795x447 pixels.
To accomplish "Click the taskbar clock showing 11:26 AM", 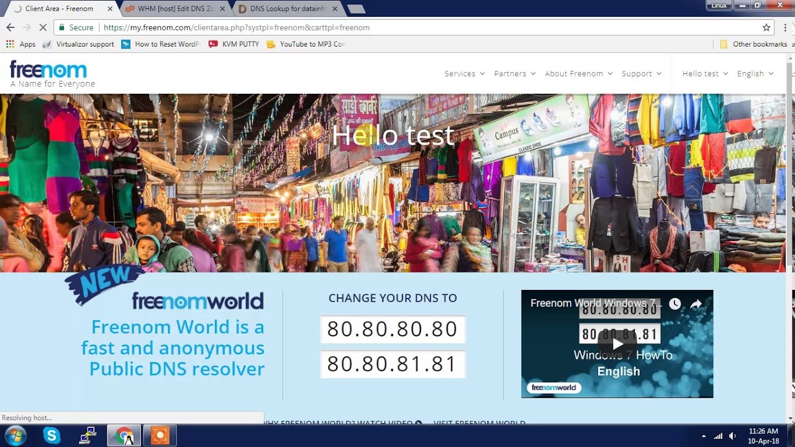I will pyautogui.click(x=764, y=436).
